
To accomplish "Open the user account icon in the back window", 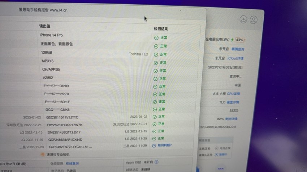I will coord(253,20).
